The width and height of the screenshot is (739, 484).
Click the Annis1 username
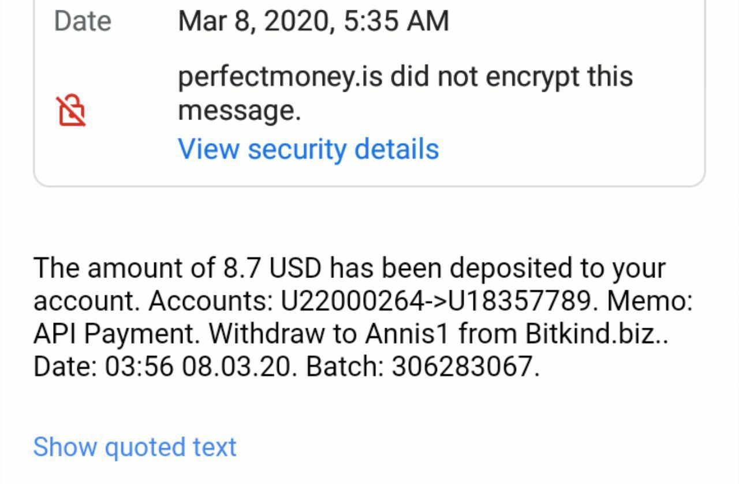(408, 333)
